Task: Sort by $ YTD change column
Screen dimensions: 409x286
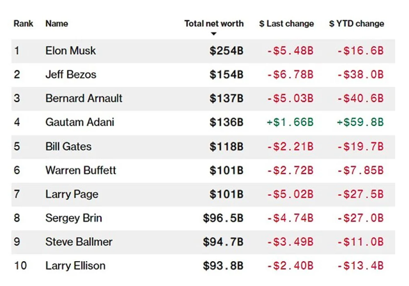Action: click(357, 24)
